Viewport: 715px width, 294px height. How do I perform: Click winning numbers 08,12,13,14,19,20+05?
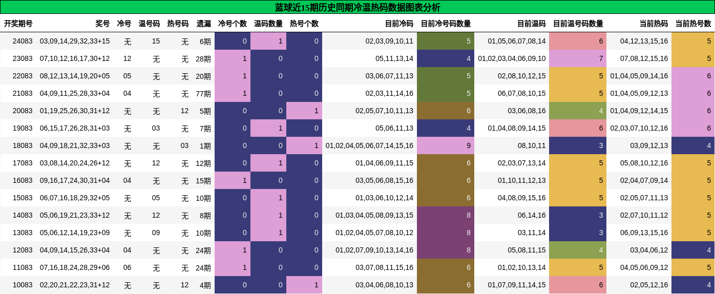(x=75, y=76)
